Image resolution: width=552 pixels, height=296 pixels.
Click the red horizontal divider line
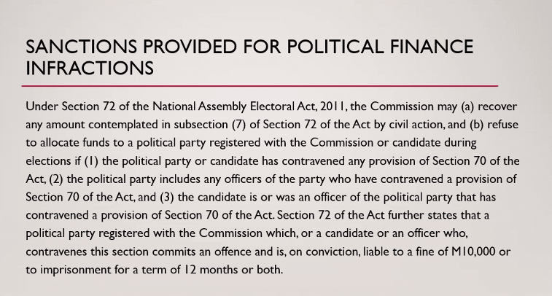pos(260,85)
